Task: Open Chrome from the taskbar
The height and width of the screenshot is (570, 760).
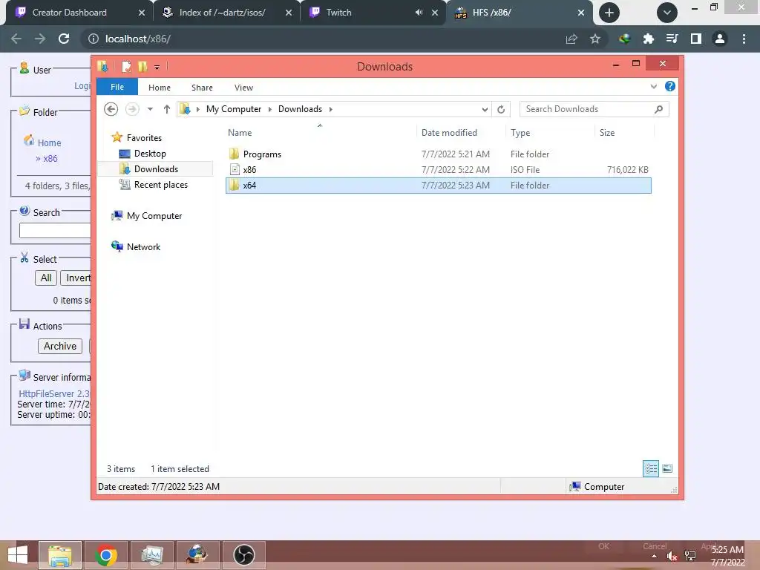Action: pos(106,555)
